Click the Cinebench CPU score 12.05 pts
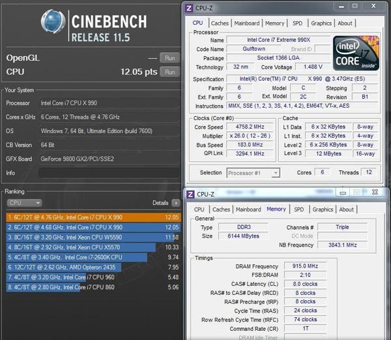Screen dimensions: 391x340 point(139,72)
